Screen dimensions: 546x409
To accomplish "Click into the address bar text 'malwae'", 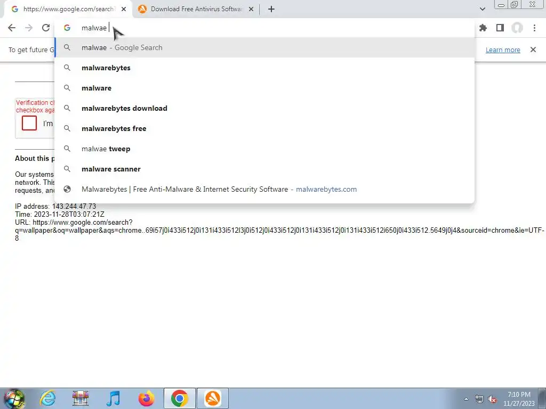I will tap(94, 28).
